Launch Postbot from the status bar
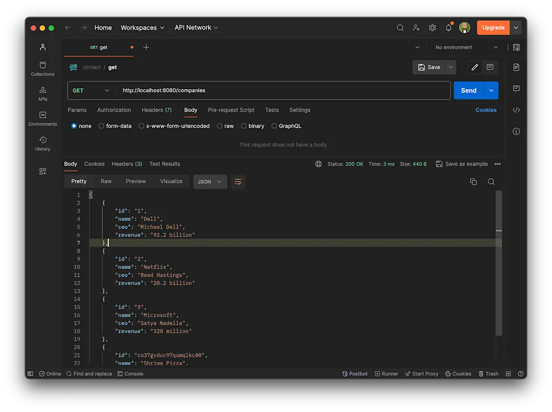 [x=354, y=373]
